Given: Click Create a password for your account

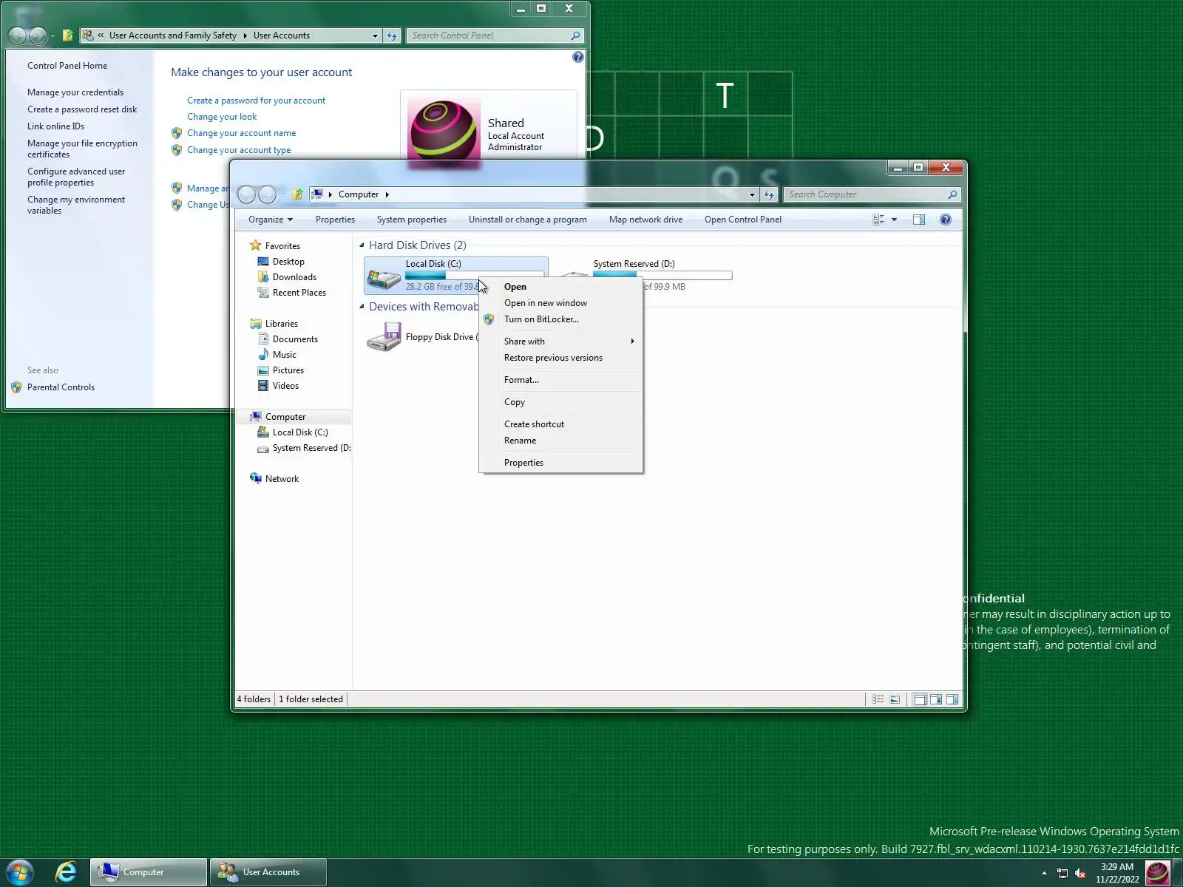Looking at the screenshot, I should pyautogui.click(x=256, y=101).
